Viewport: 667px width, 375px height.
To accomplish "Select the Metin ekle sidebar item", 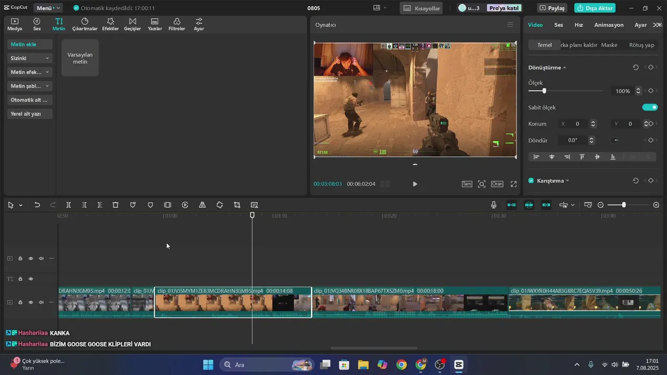I will point(30,44).
